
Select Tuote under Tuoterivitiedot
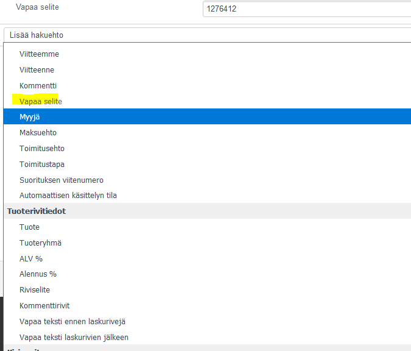[29, 227]
